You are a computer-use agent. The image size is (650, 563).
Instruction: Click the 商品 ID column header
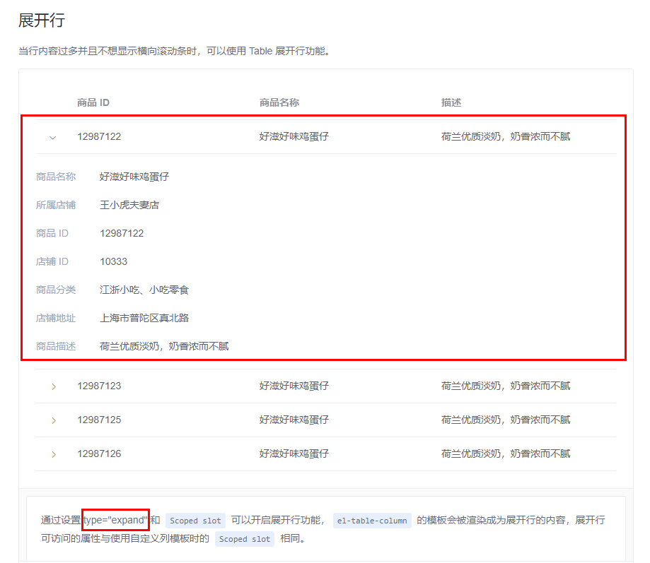[x=93, y=102]
